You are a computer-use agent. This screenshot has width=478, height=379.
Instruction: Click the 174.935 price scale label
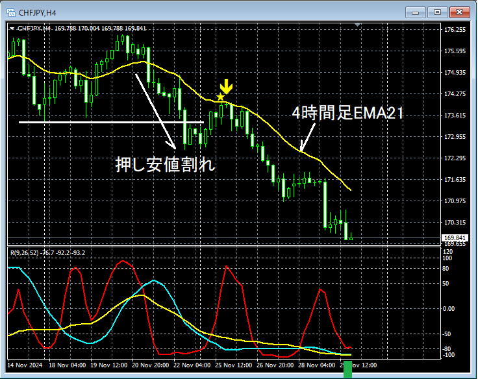point(455,72)
